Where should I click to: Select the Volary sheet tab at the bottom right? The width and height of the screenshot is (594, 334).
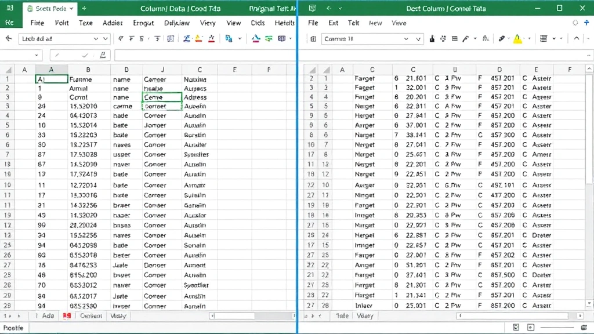tap(365, 315)
